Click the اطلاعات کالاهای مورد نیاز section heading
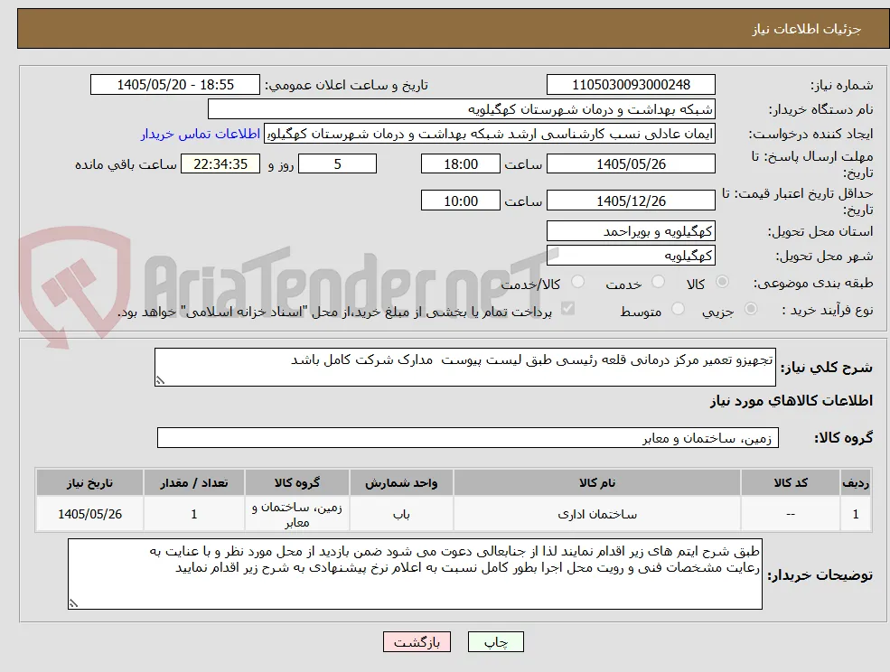The height and width of the screenshot is (672, 890). point(791,401)
